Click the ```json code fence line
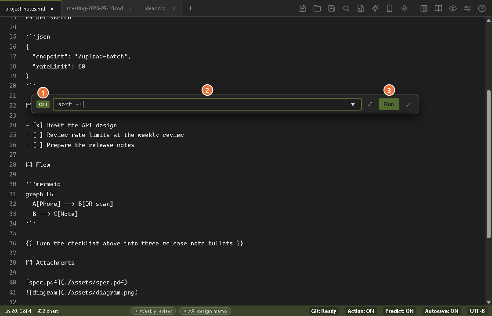The width and height of the screenshot is (492, 316). click(38, 37)
